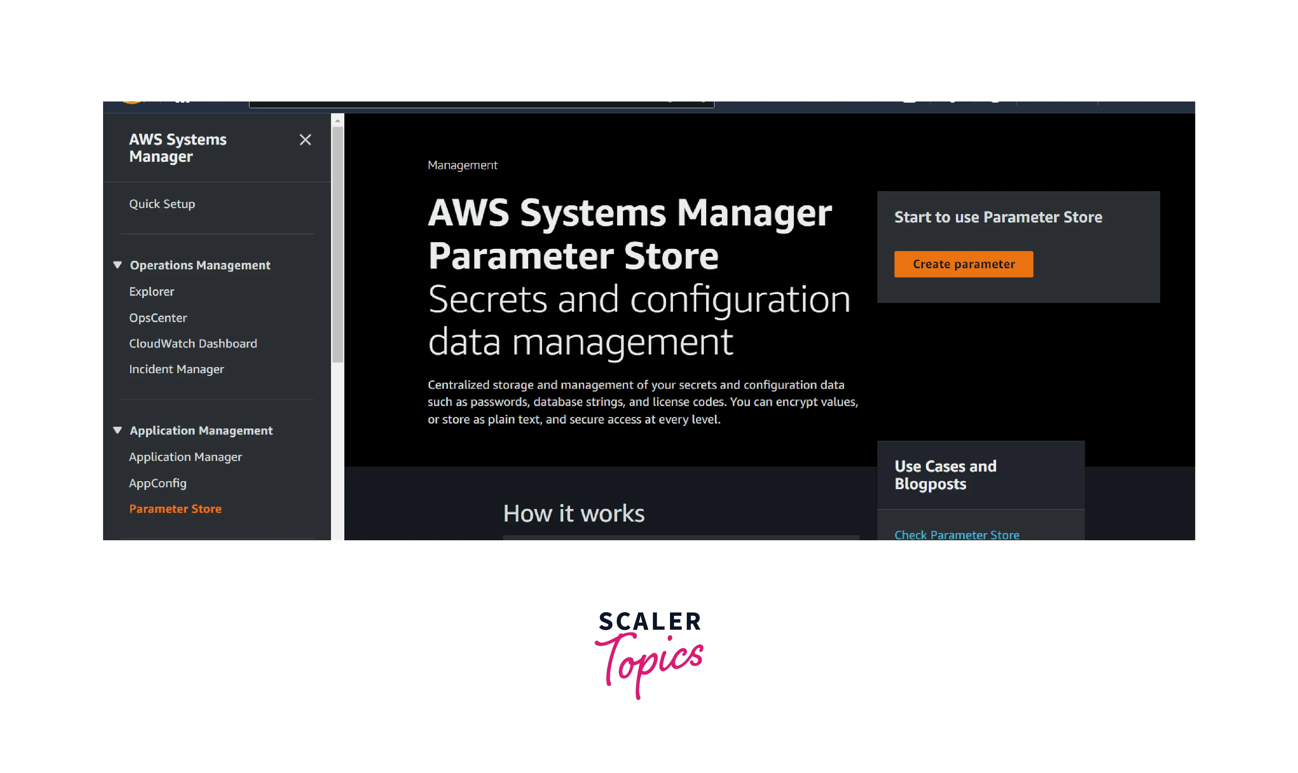Collapse the Application Management section arrow
The width and height of the screenshot is (1298, 773).
(117, 430)
